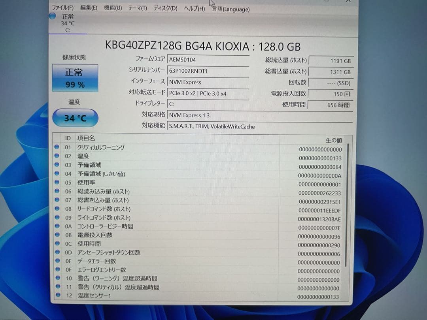Open the 機能(U) menu
The width and height of the screenshot is (427, 320).
[x=113, y=8]
